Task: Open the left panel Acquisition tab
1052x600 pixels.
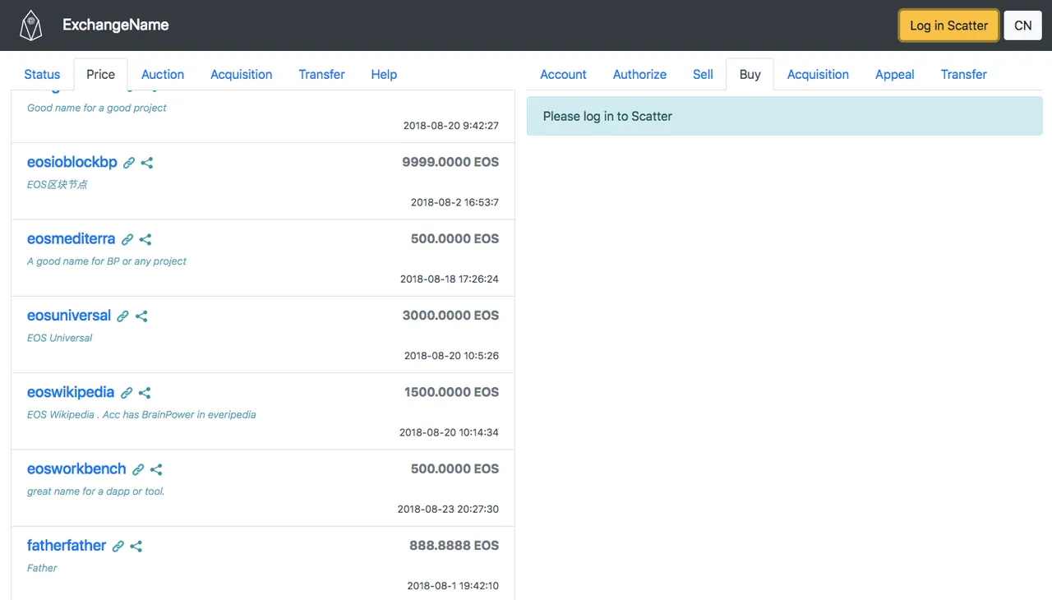Action: 241,74
